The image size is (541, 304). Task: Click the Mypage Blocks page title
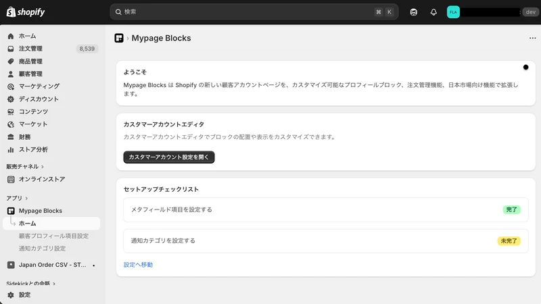(161, 38)
